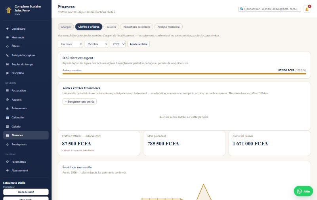Viewport: 317px width, 200px height.
Task: Click the 'Quoi de neuf' button
Action: tap(26, 192)
